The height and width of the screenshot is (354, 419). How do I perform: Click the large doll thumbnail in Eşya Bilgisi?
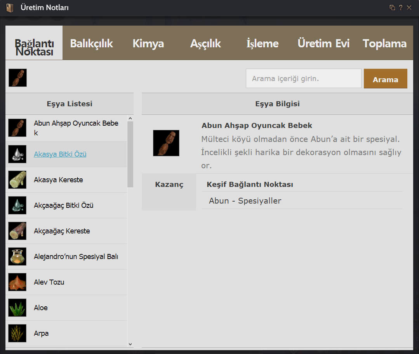tap(166, 143)
